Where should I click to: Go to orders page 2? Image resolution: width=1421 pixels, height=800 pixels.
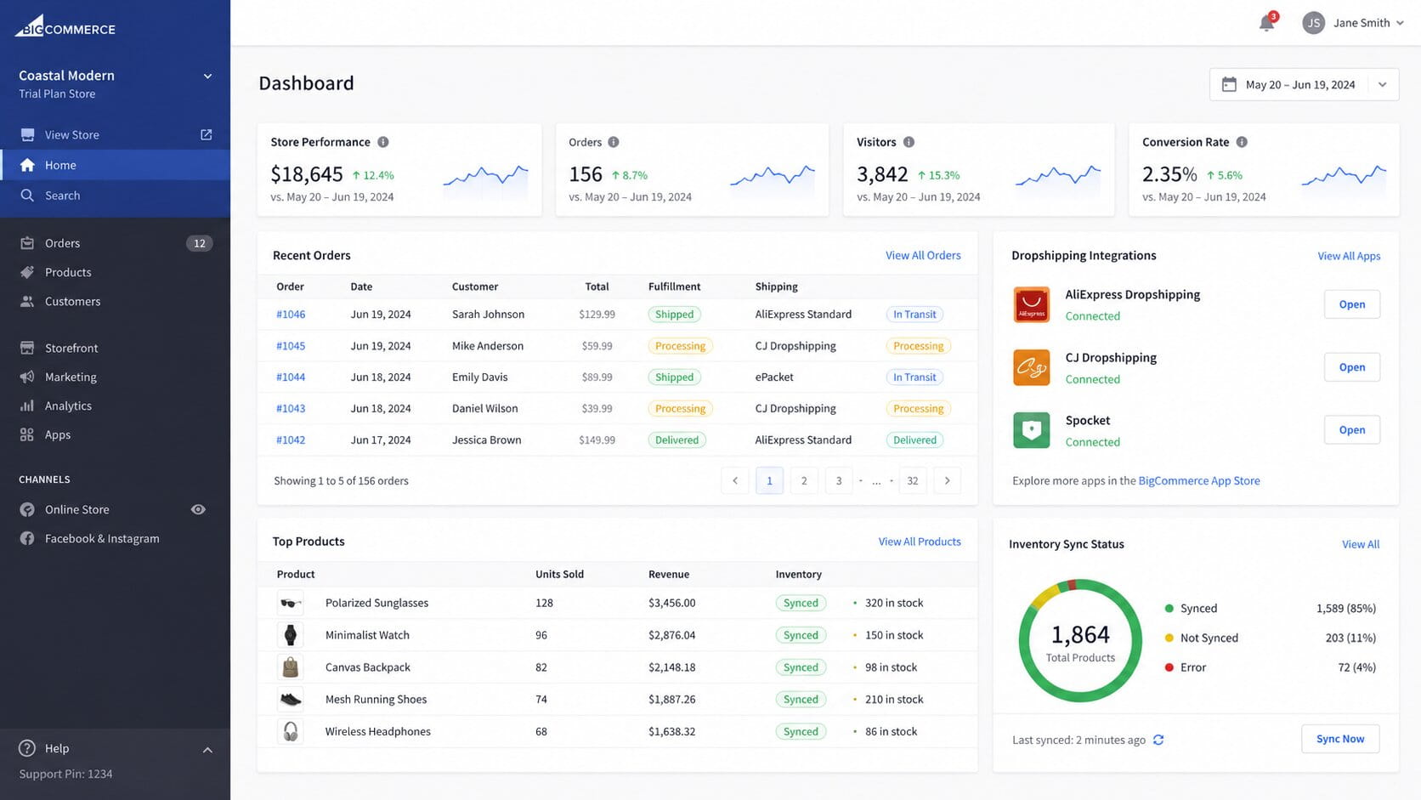point(804,480)
